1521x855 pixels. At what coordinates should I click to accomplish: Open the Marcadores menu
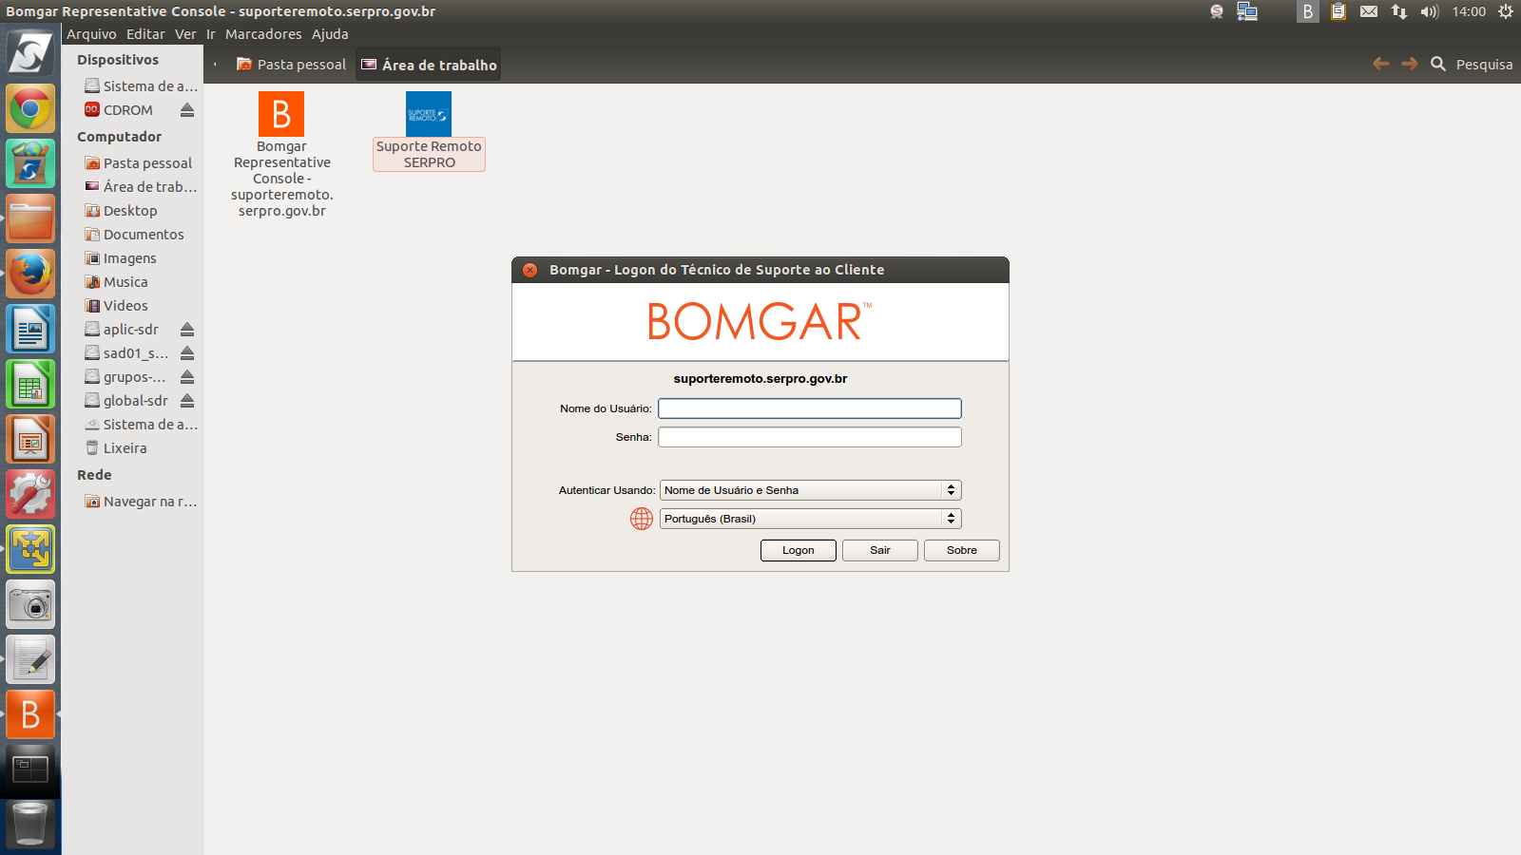(263, 34)
